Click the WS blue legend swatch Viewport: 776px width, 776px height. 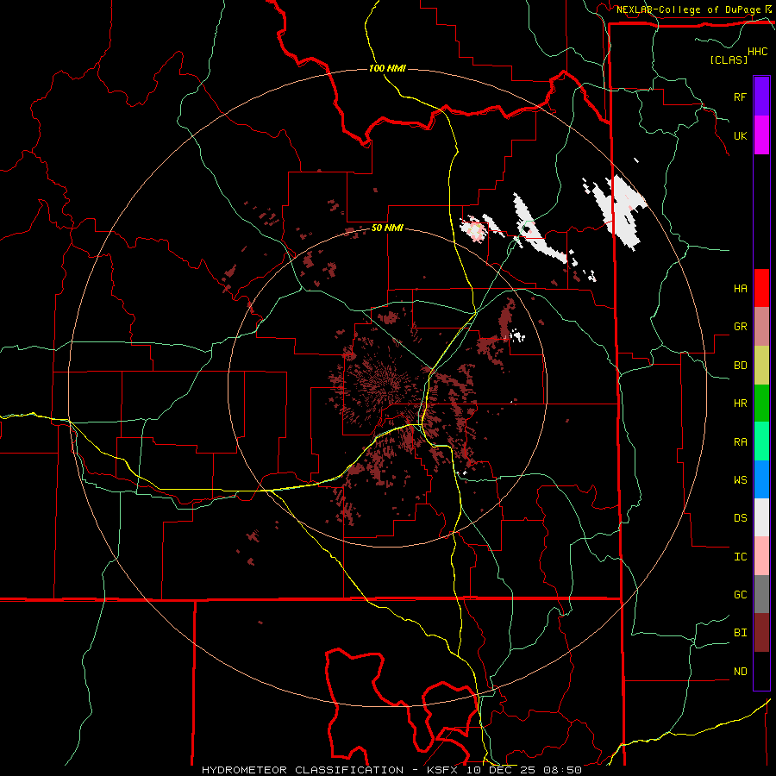point(761,479)
